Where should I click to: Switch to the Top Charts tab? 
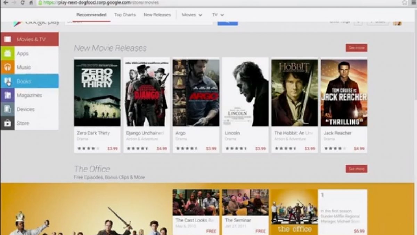point(125,15)
